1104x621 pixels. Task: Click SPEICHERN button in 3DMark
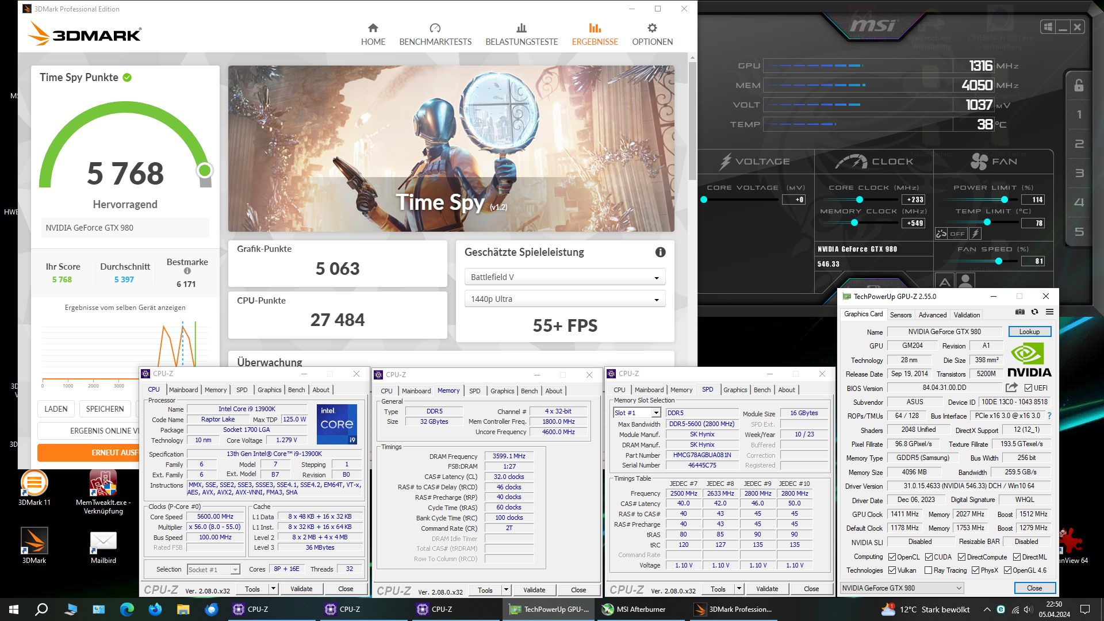coord(105,409)
